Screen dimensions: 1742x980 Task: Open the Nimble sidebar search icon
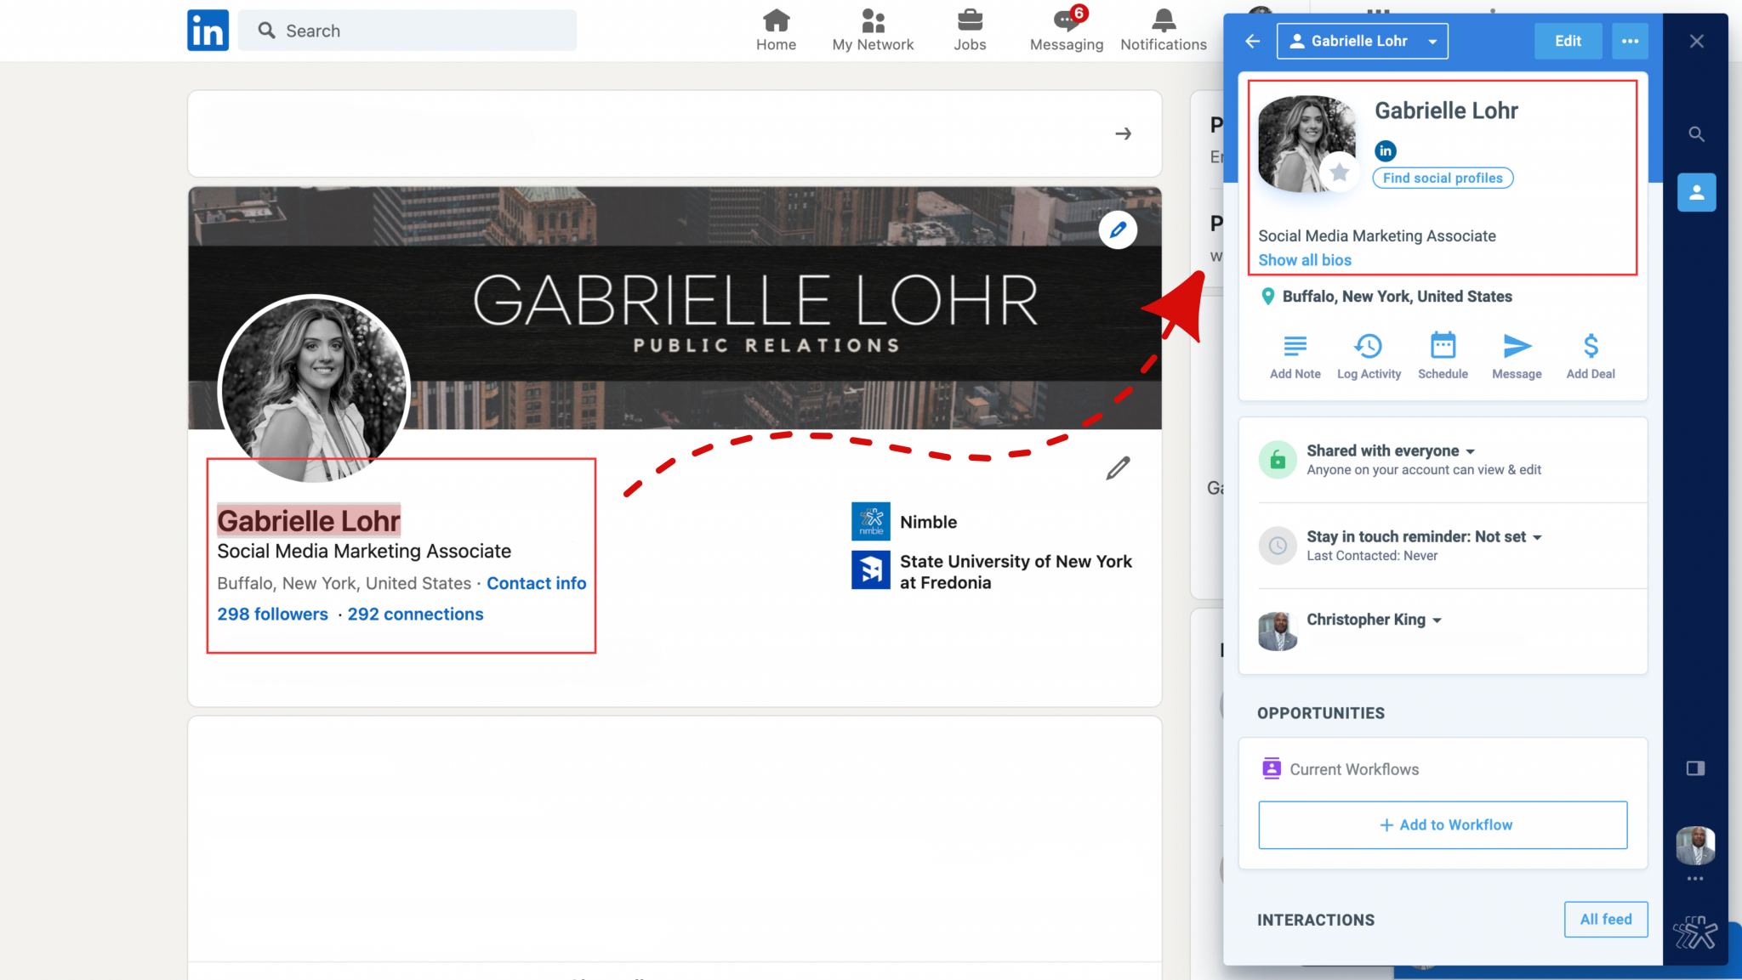coord(1696,134)
